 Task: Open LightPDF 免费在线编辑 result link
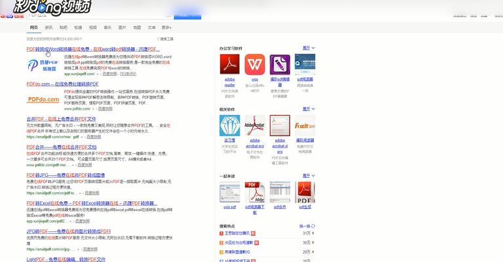click(x=66, y=259)
